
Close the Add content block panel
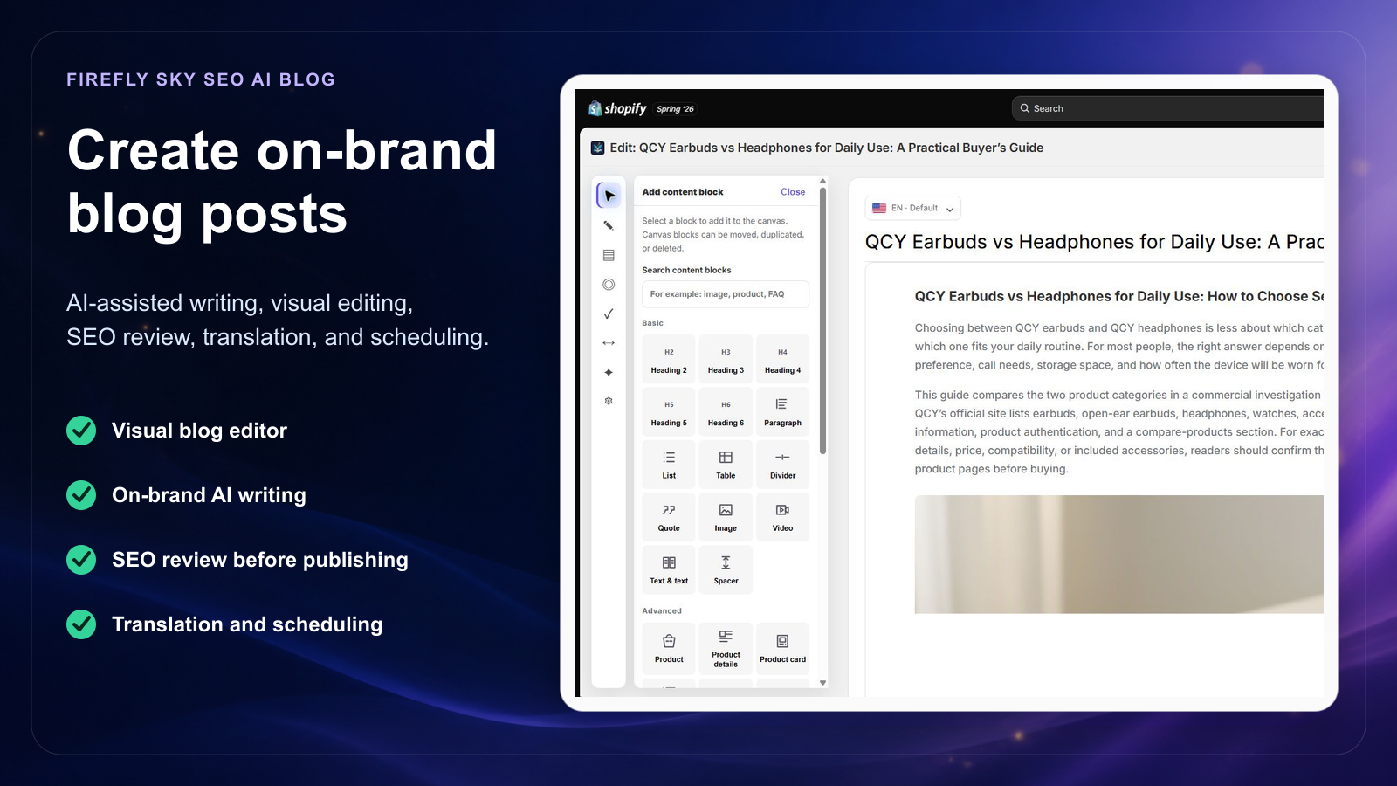pos(793,192)
